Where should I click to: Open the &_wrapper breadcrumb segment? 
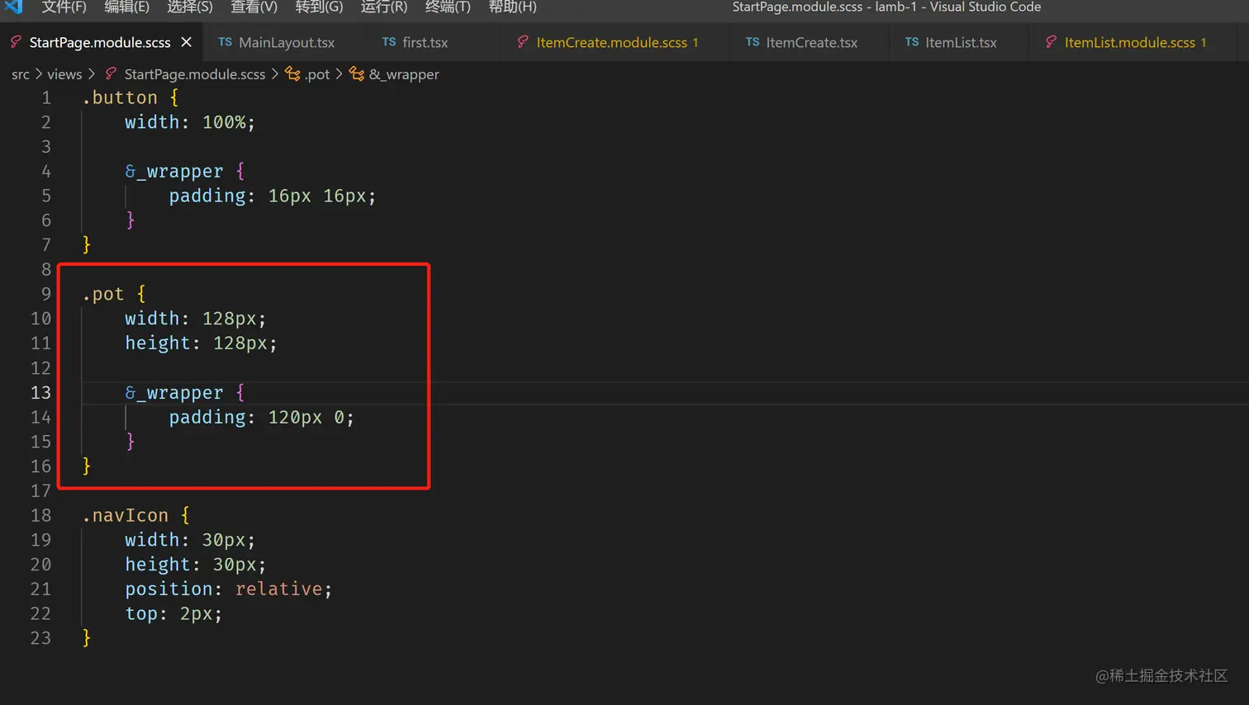404,74
